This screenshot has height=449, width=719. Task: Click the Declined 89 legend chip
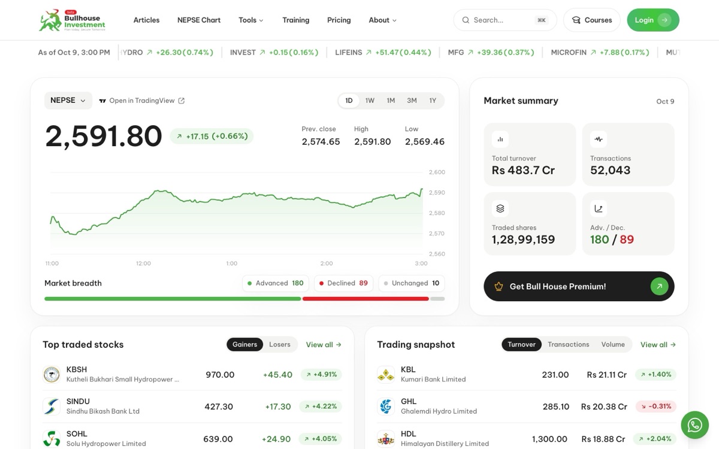[343, 283]
